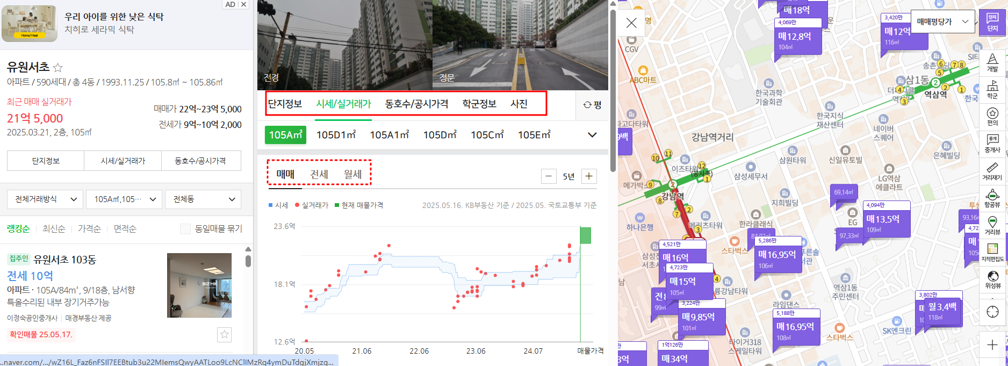Bookmark the 유원서초 103동 listing star
The height and width of the screenshot is (366, 1008).
225,334
